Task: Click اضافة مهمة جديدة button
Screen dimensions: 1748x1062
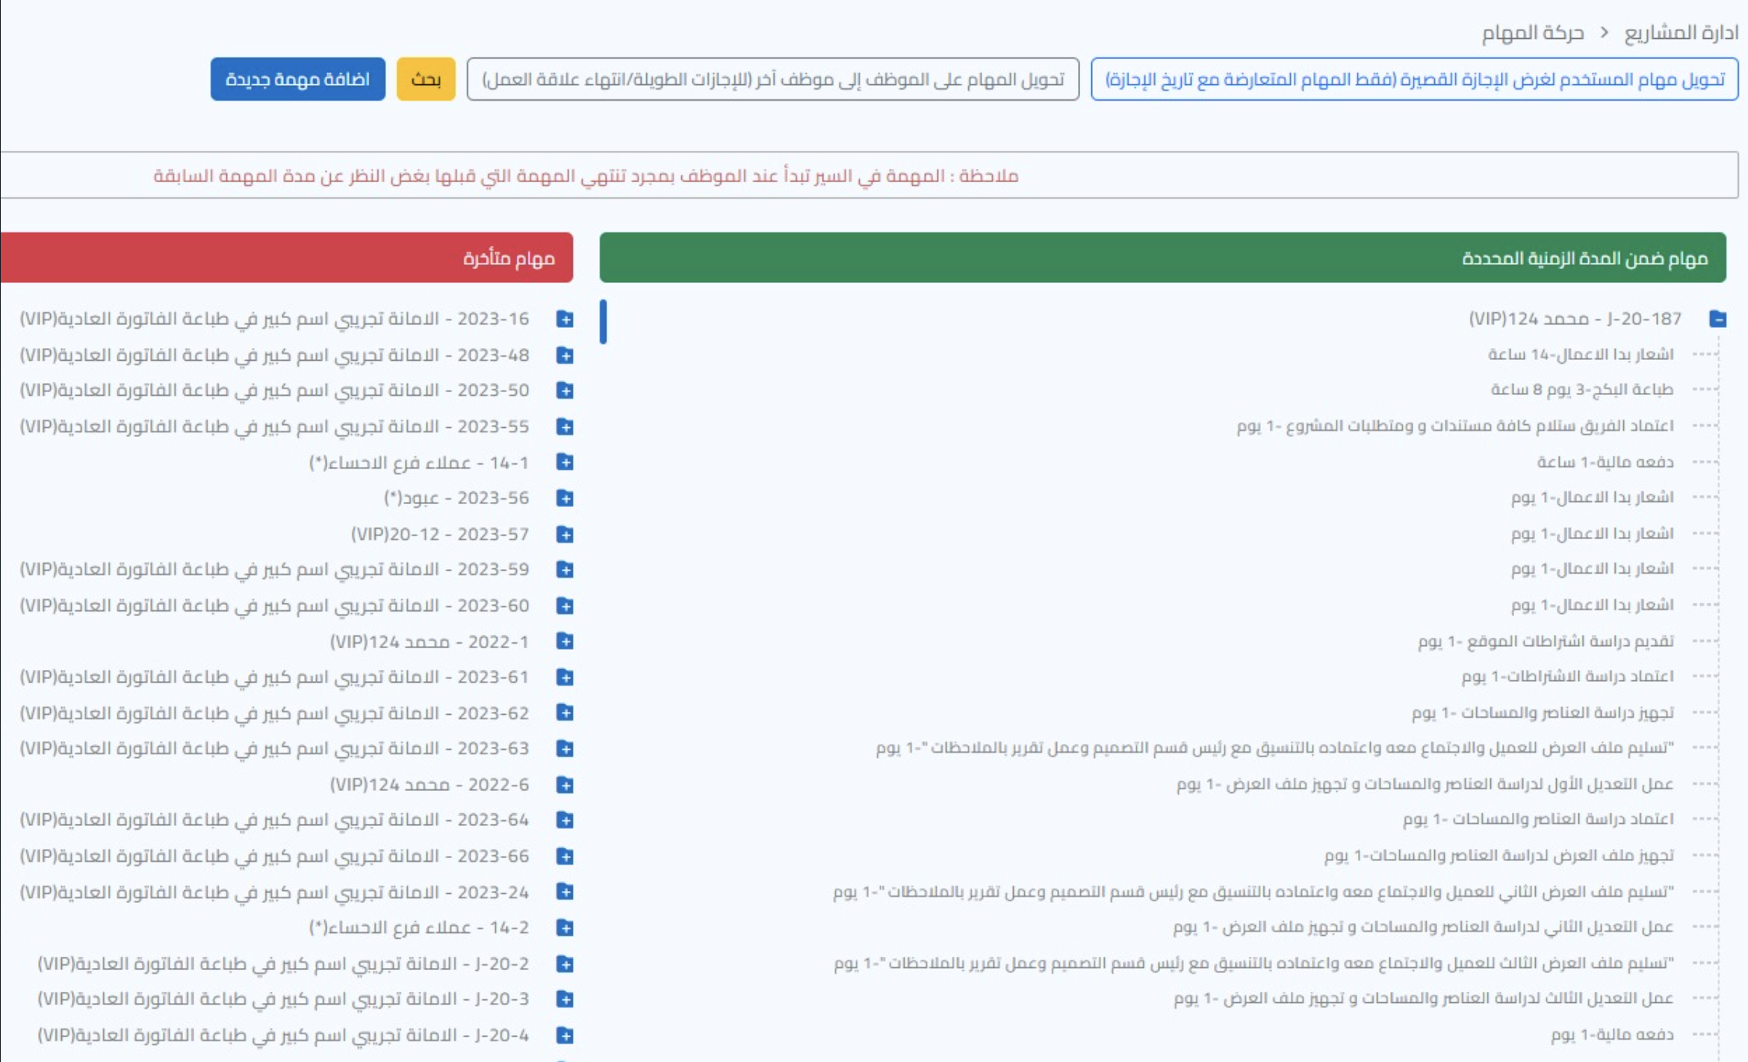Action: pos(297,79)
